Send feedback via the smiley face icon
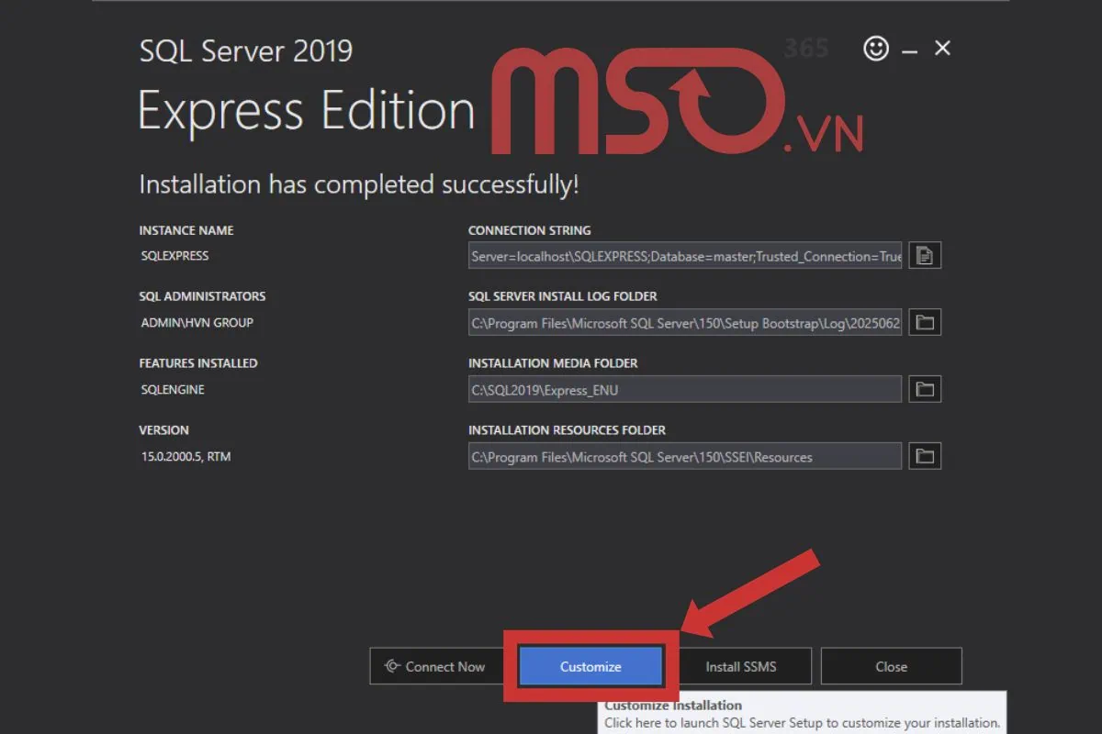Image resolution: width=1102 pixels, height=734 pixels. coord(876,48)
